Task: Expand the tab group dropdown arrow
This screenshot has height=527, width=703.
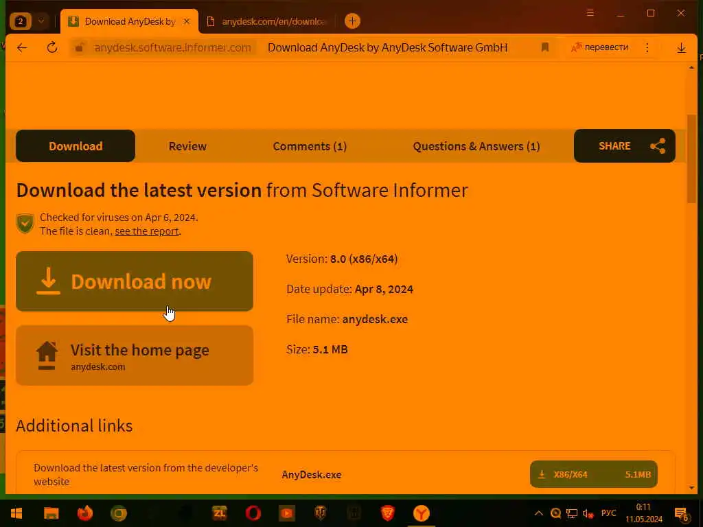Action: [x=41, y=21]
